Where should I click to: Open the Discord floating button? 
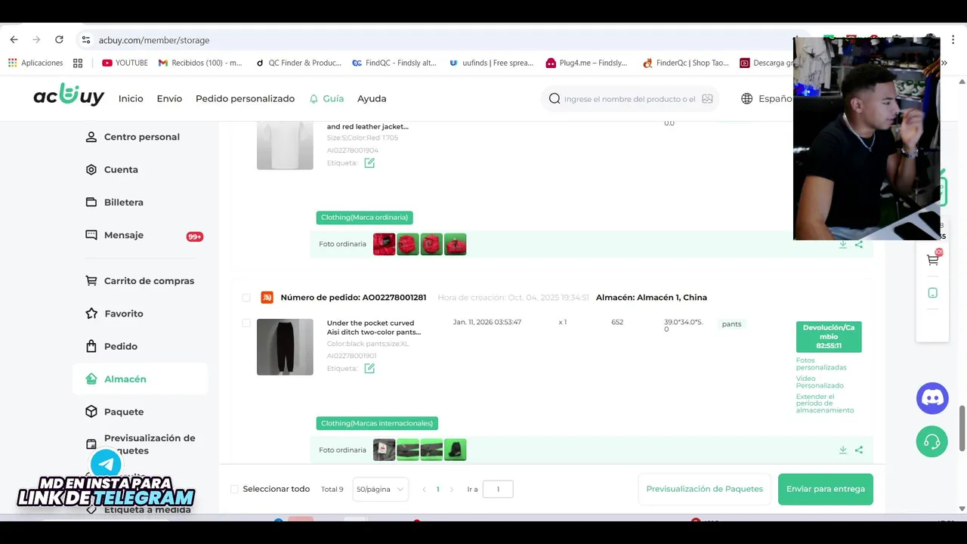(932, 398)
